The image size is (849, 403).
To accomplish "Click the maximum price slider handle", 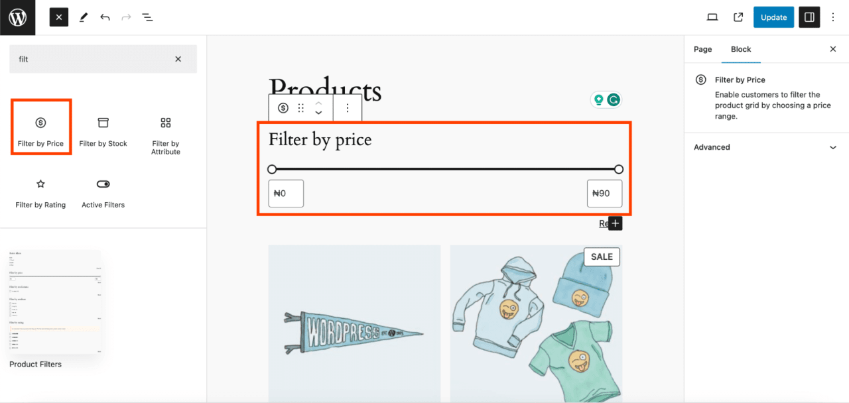I will [x=619, y=169].
